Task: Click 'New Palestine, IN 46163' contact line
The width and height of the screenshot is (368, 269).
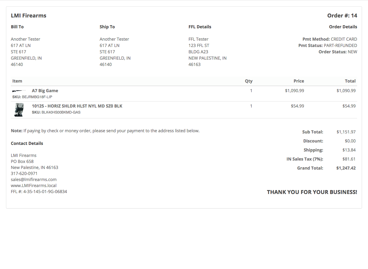Action: coord(35,167)
